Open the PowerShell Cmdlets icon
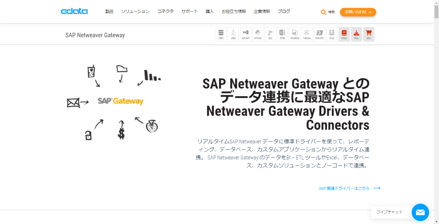The image size is (439, 224). (319, 34)
